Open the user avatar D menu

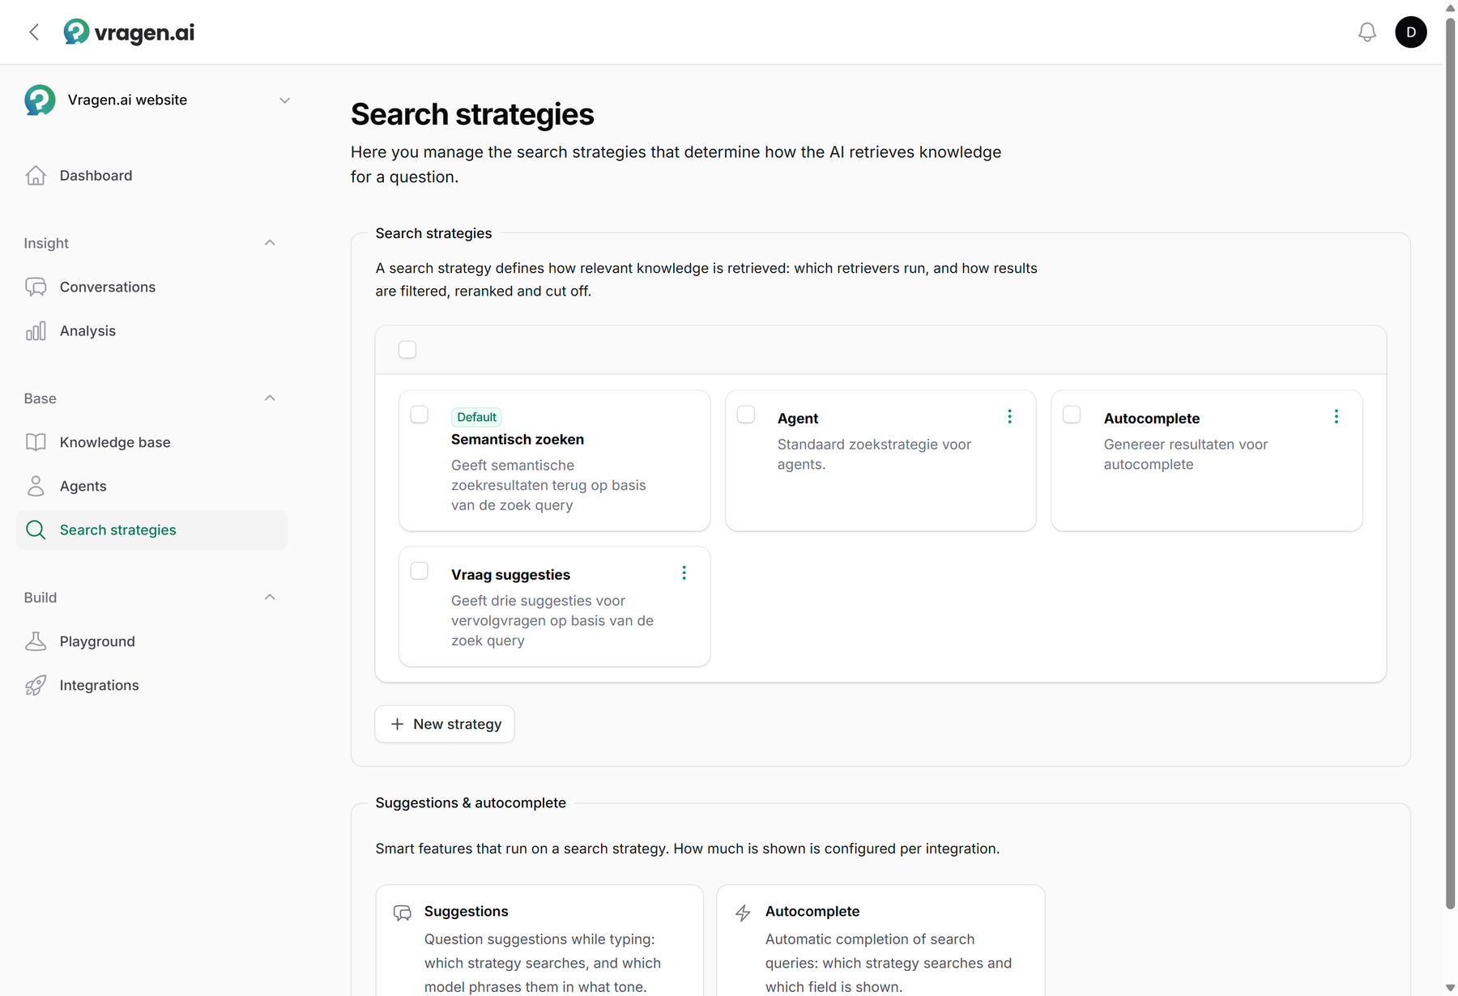click(x=1411, y=32)
